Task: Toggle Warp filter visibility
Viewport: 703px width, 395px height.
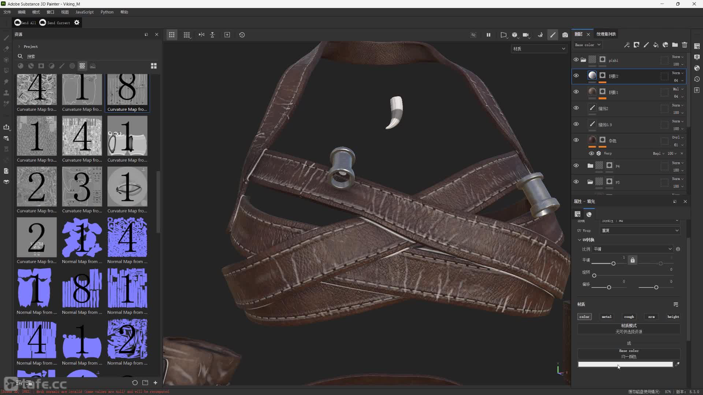Action: pyautogui.click(x=591, y=153)
